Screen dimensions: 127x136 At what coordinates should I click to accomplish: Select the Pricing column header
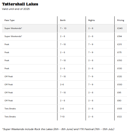[121, 20]
